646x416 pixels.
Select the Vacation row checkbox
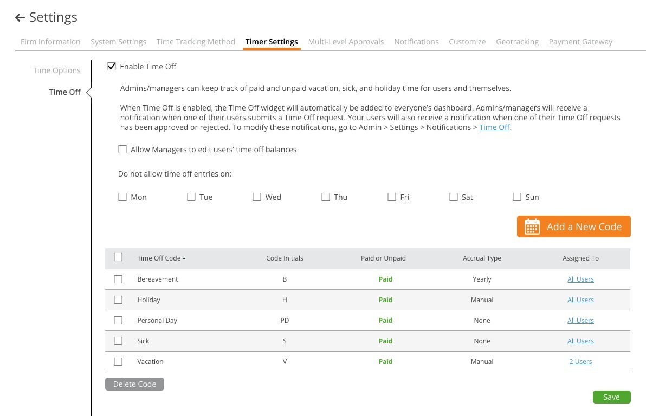point(118,362)
